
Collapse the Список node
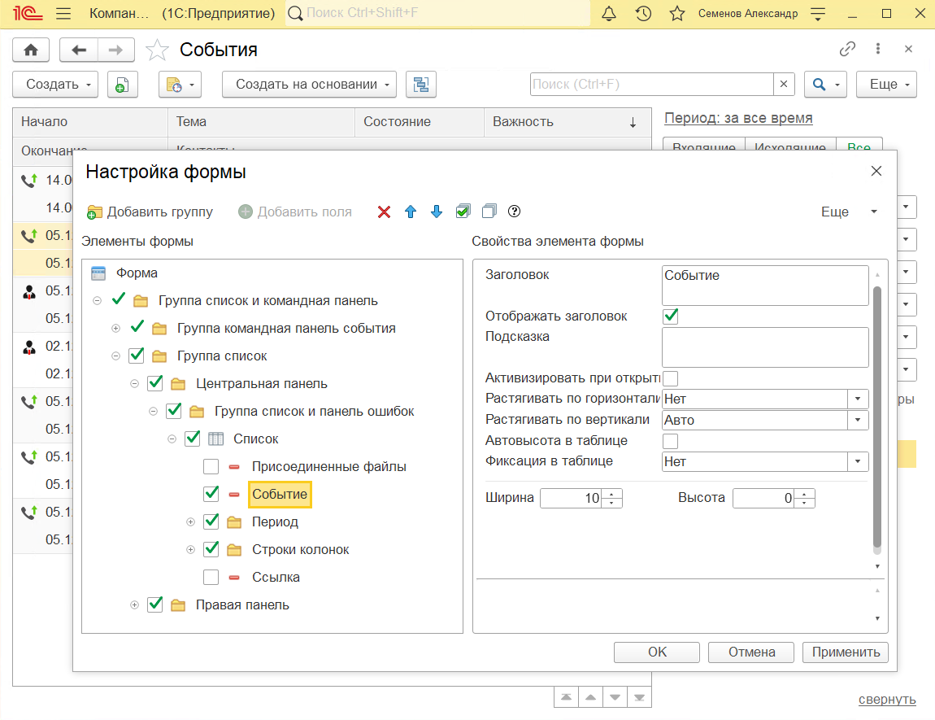(x=172, y=439)
